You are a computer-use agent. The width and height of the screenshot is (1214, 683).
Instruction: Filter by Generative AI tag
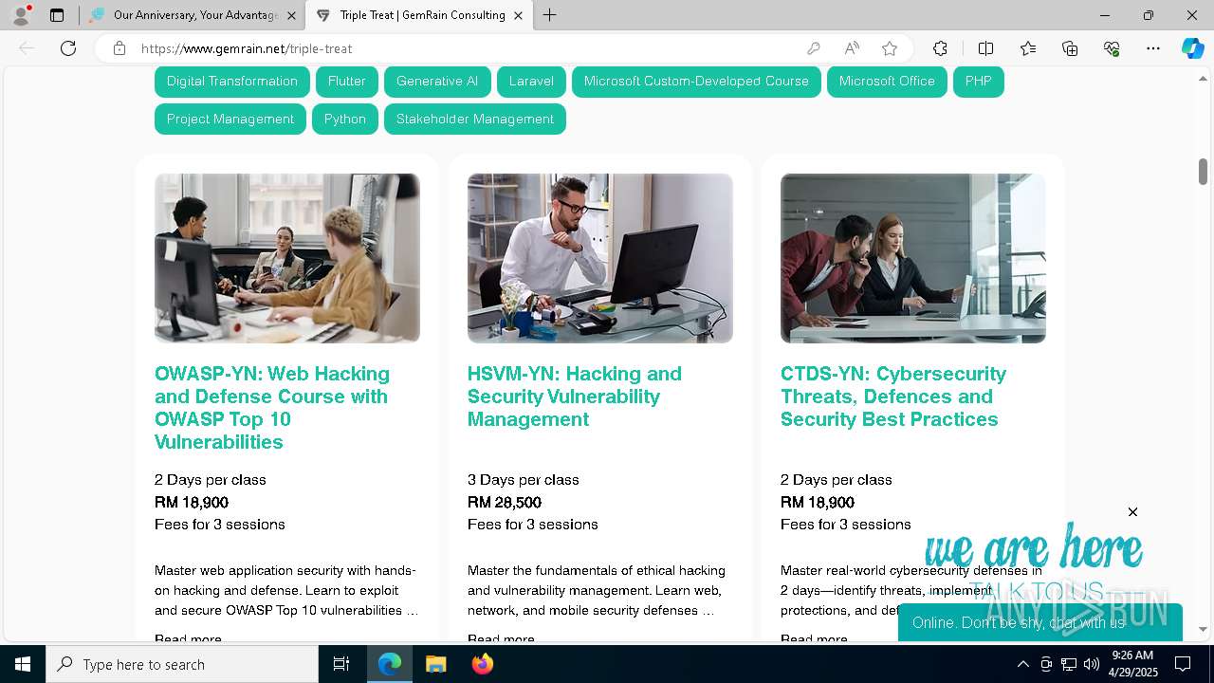point(437,82)
